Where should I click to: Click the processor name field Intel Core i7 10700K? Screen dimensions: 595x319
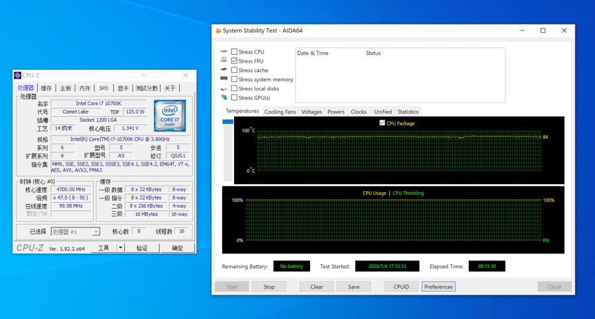pos(99,103)
